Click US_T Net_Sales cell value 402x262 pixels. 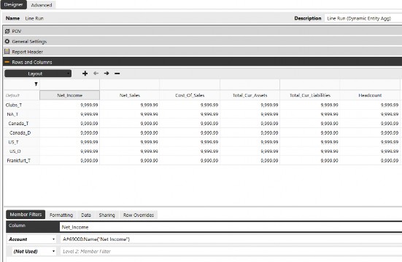(150, 142)
